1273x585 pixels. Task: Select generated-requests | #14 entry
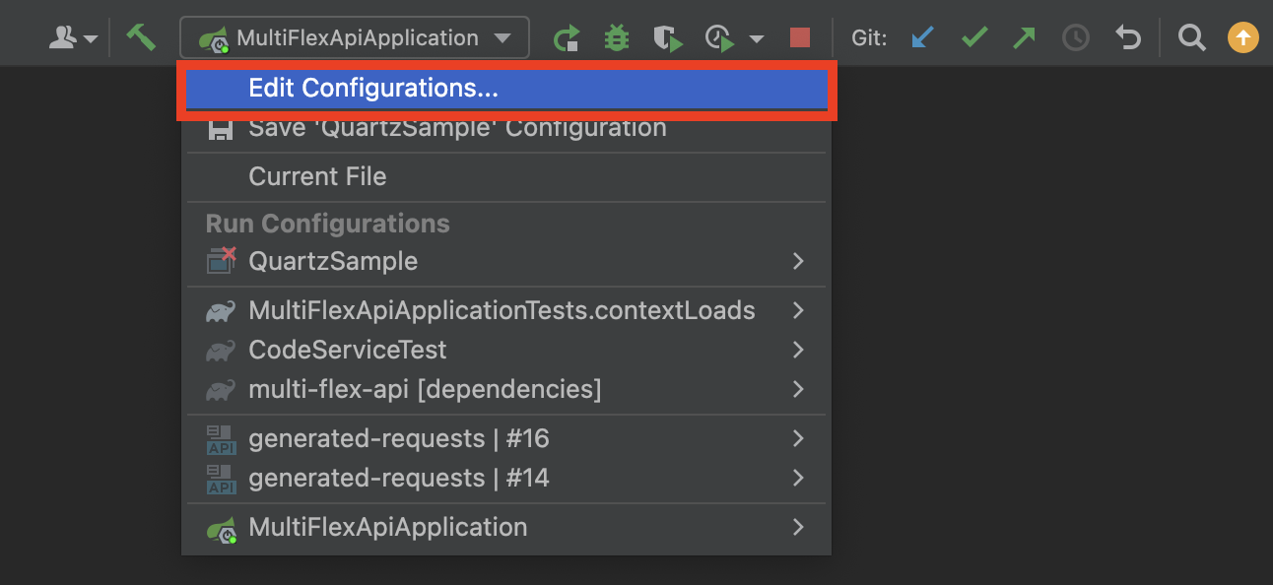506,478
